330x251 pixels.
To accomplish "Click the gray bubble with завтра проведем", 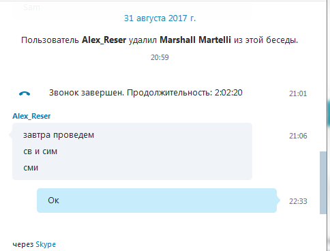I will point(132,151).
